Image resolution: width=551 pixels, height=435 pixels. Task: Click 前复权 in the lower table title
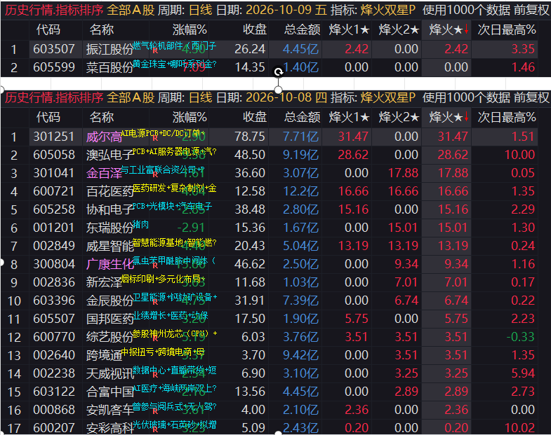531,97
